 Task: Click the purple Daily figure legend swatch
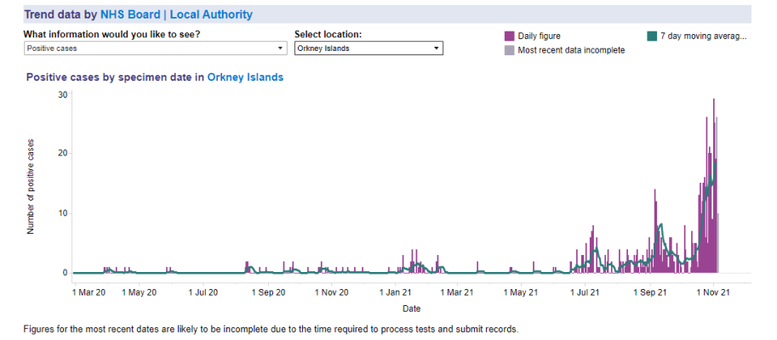pos(510,36)
